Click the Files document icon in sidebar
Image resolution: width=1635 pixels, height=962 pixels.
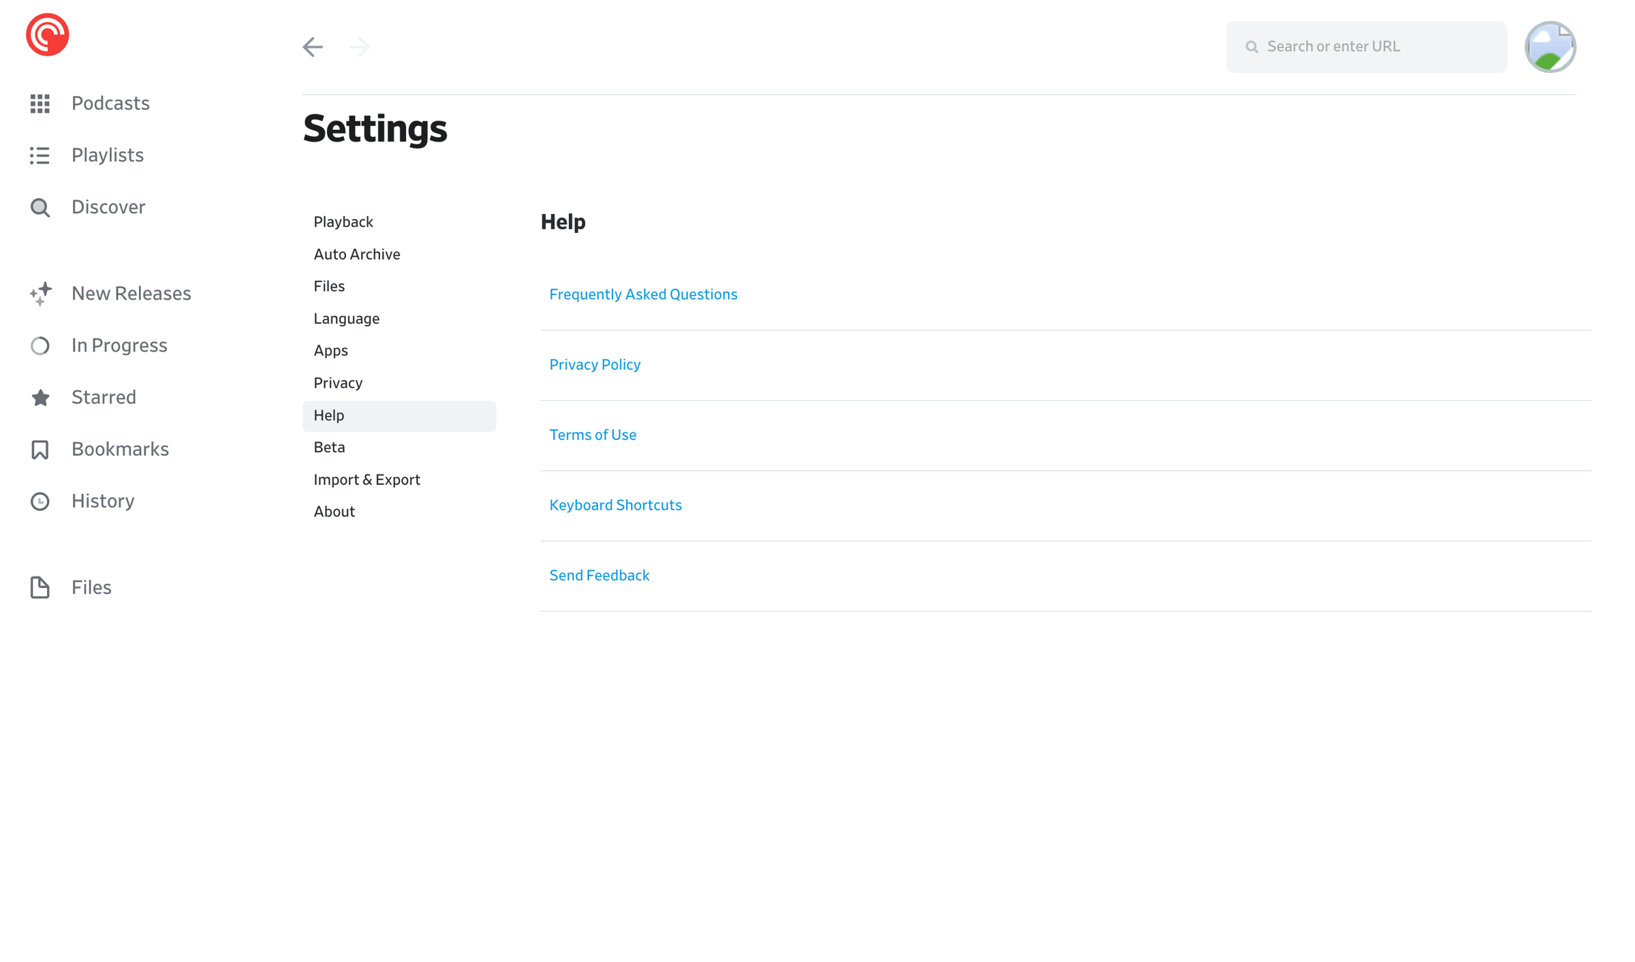click(x=40, y=587)
